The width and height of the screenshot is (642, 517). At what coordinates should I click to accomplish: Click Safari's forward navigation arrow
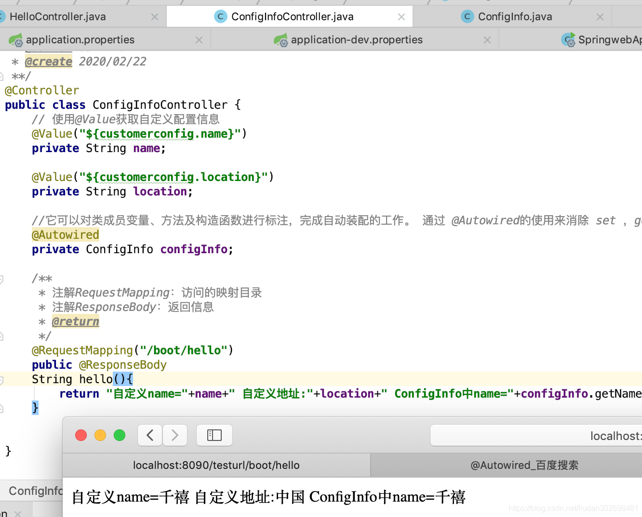(x=174, y=435)
